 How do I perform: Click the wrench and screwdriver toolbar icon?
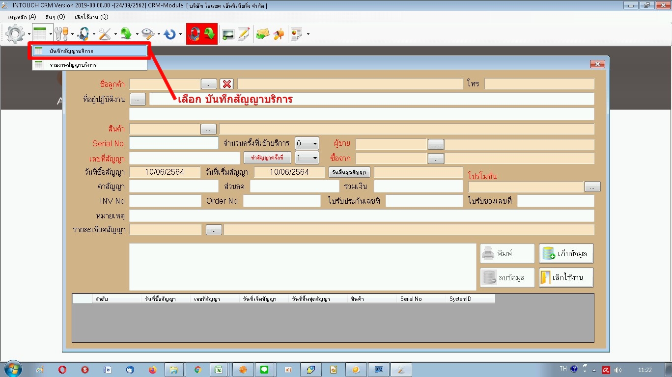pos(62,34)
